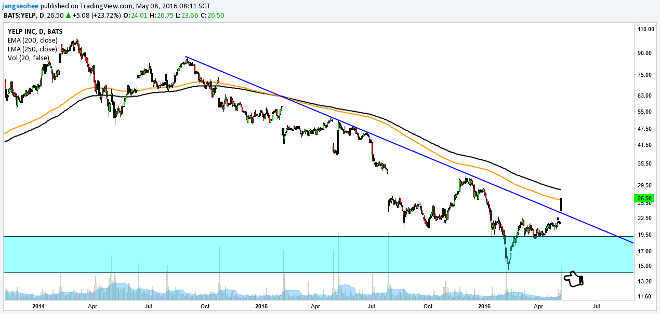Click the 55.00 price axis label

645,112
